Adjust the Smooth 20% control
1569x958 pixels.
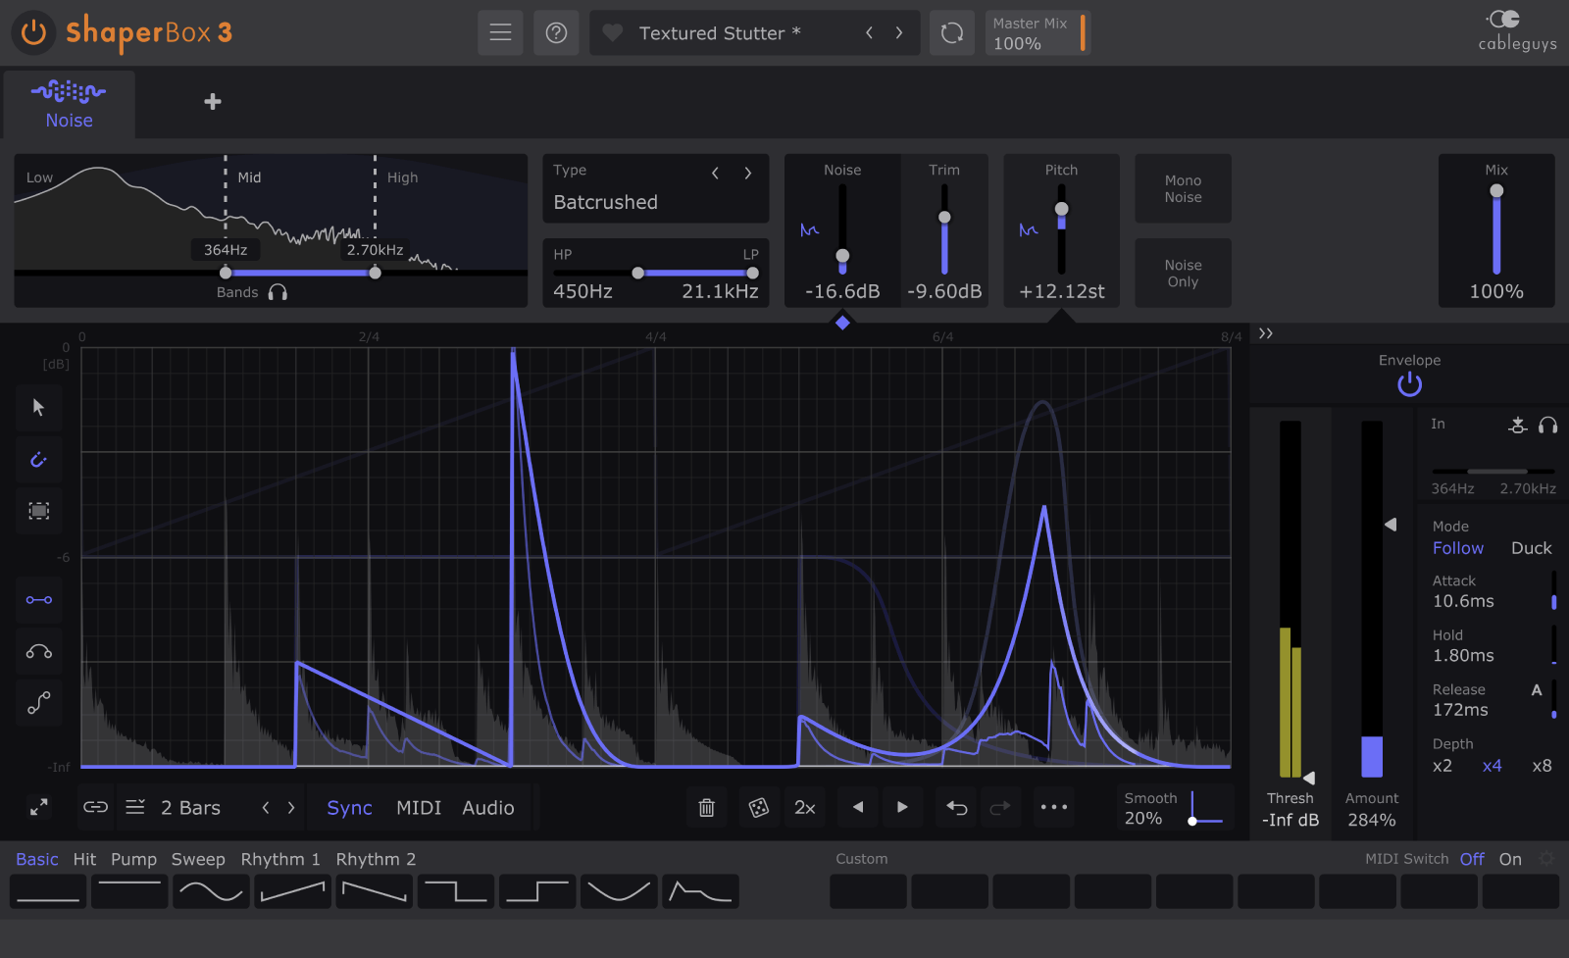pyautogui.click(x=1174, y=808)
